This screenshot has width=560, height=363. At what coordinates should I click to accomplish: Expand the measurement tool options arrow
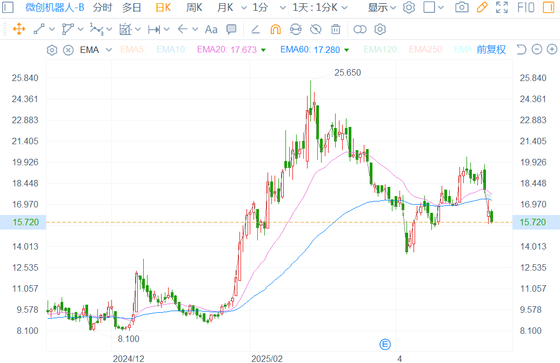138,29
